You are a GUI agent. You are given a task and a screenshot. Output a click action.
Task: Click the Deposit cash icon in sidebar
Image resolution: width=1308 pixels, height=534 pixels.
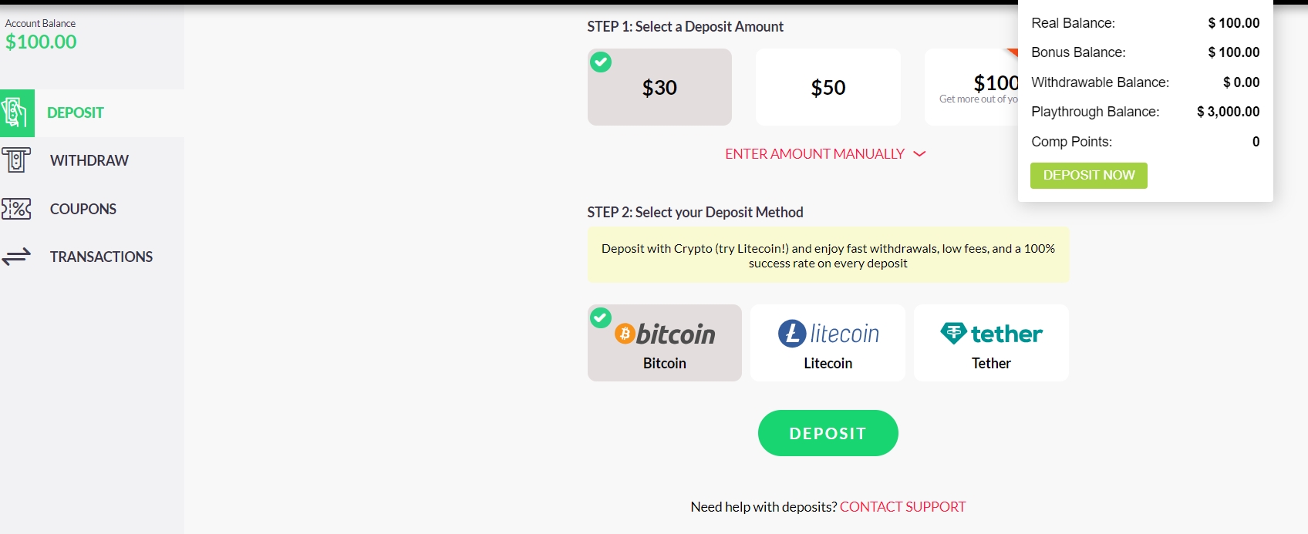[x=16, y=113]
